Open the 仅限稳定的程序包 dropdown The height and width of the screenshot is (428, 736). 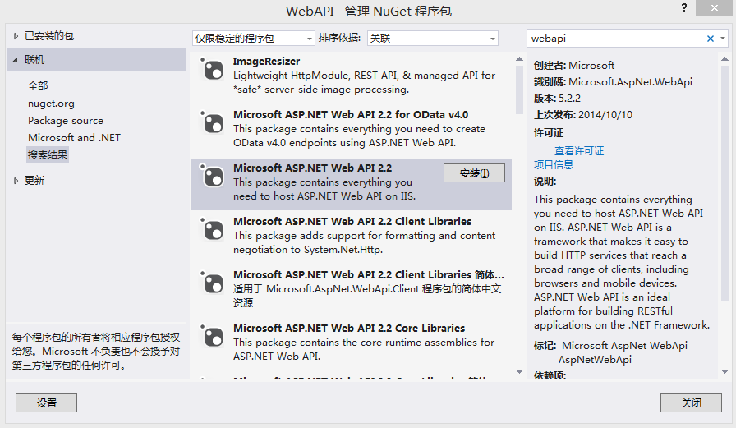pyautogui.click(x=253, y=39)
